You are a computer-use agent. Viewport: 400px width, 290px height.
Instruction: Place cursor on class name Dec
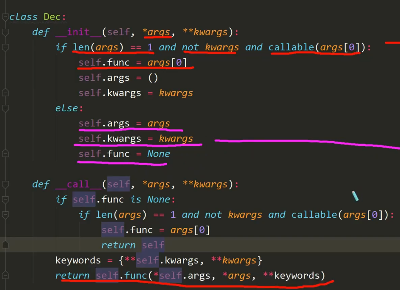52,17
